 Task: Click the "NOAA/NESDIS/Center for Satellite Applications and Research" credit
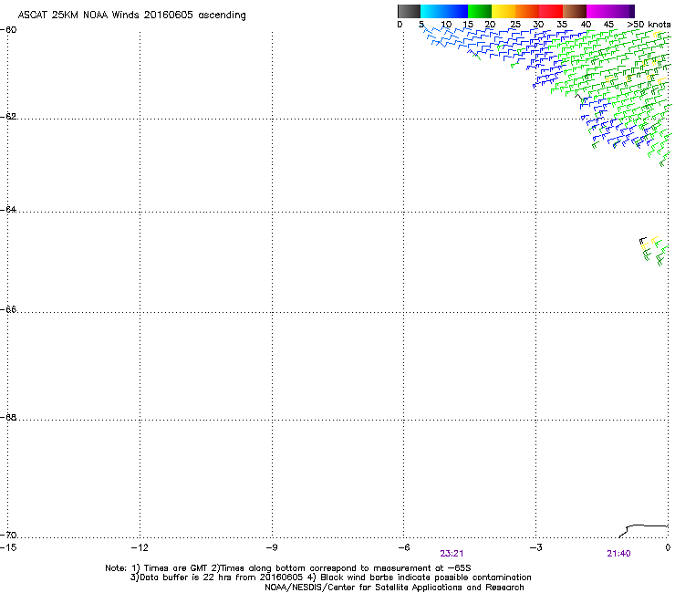click(394, 588)
